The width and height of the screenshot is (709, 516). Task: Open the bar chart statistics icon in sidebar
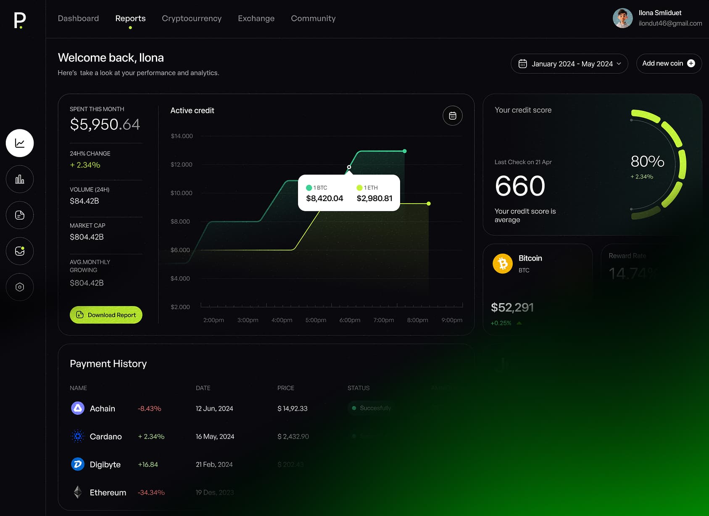click(19, 179)
